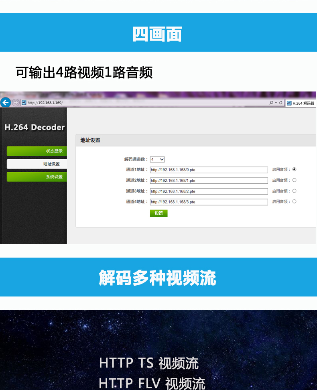Enable audio for channel 3

[x=294, y=191]
